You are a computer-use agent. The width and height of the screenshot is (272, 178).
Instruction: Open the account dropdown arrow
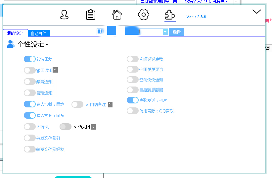pos(165,32)
